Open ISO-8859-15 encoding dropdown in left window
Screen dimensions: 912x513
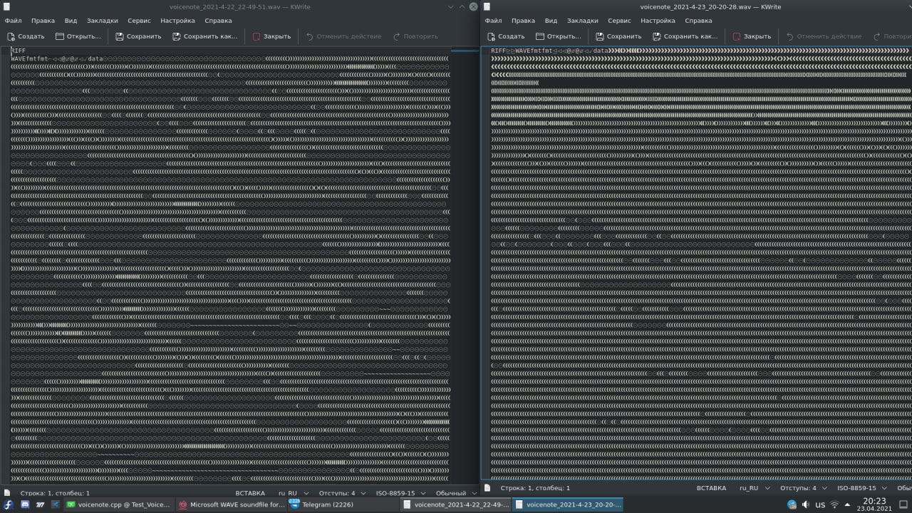(401, 493)
